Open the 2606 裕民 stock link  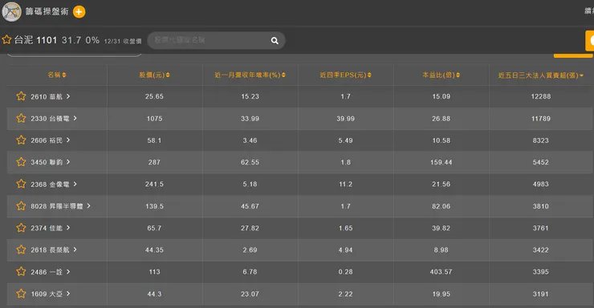click(x=47, y=140)
